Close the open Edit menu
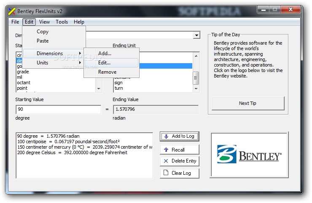Screen dimensions: 312x203 [x=29, y=22]
